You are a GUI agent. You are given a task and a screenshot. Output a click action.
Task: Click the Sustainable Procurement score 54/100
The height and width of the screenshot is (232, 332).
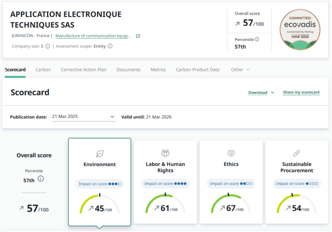300,209
